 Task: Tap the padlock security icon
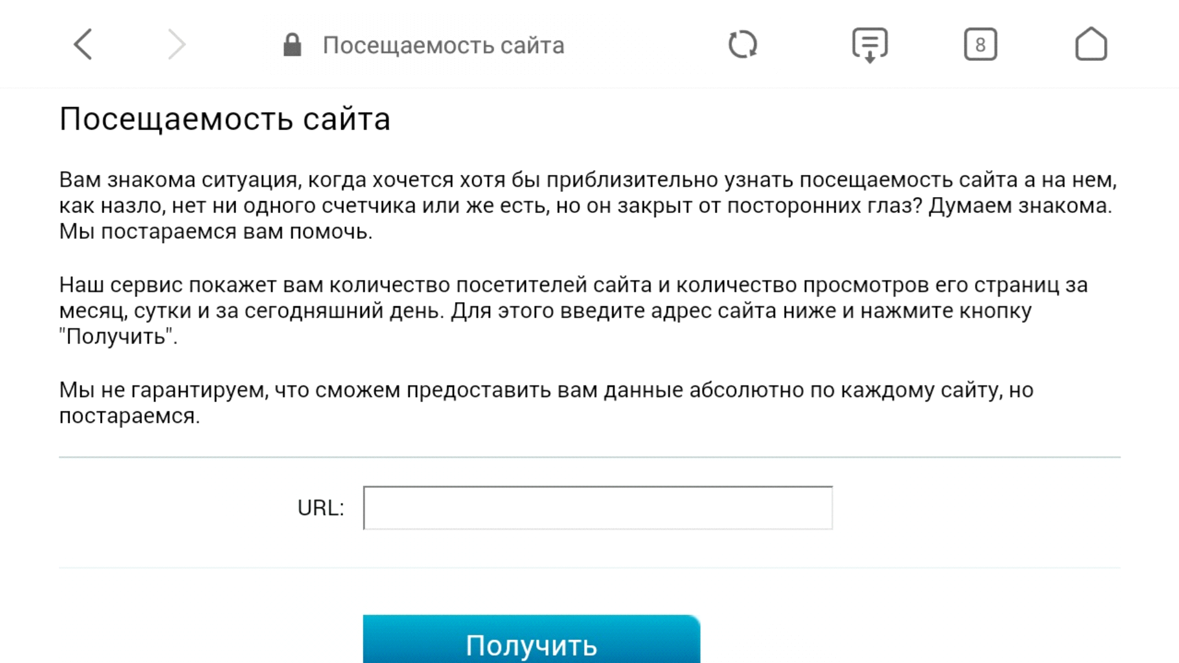pyautogui.click(x=292, y=45)
